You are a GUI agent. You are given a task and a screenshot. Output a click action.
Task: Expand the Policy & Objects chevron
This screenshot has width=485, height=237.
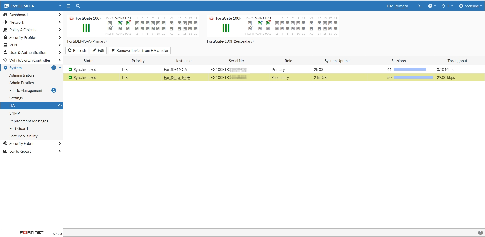[x=60, y=30]
